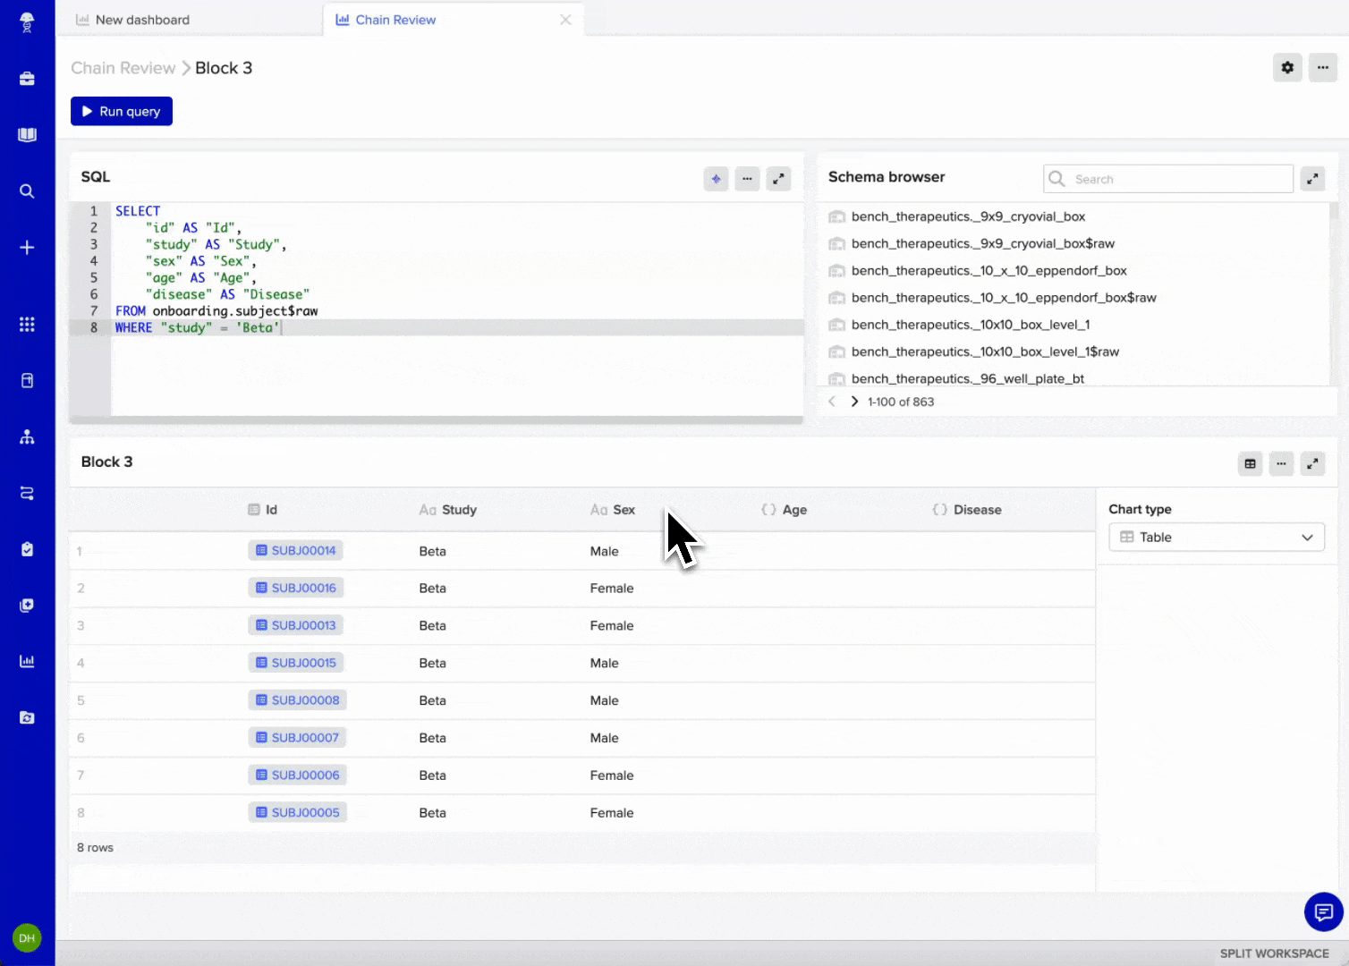Switch to the New dashboard tab

(x=141, y=19)
